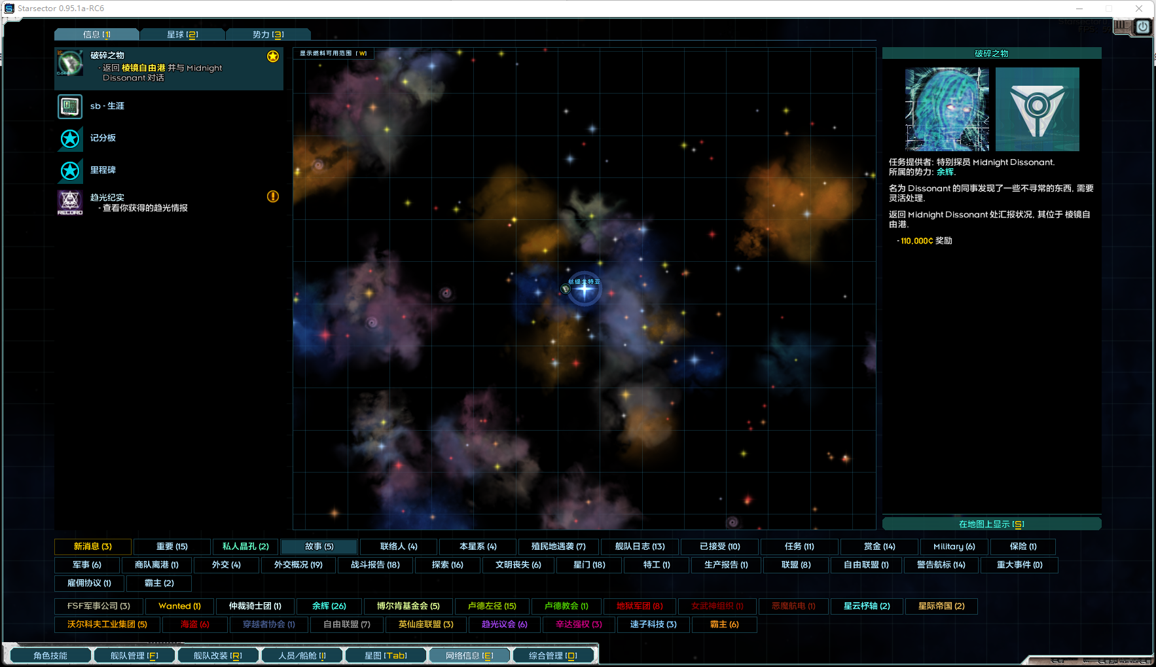Click the exclamation alert icon on 趋光纪实
Screen dimensions: 1156x667
(x=273, y=196)
